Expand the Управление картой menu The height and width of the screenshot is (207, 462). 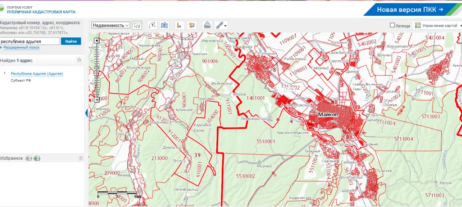437,26
